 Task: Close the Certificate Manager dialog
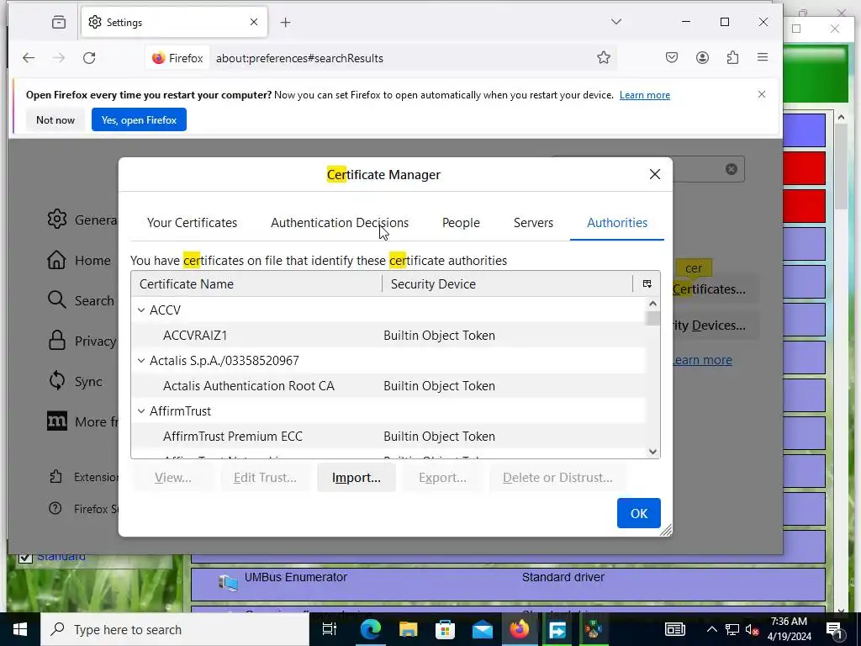coord(654,174)
